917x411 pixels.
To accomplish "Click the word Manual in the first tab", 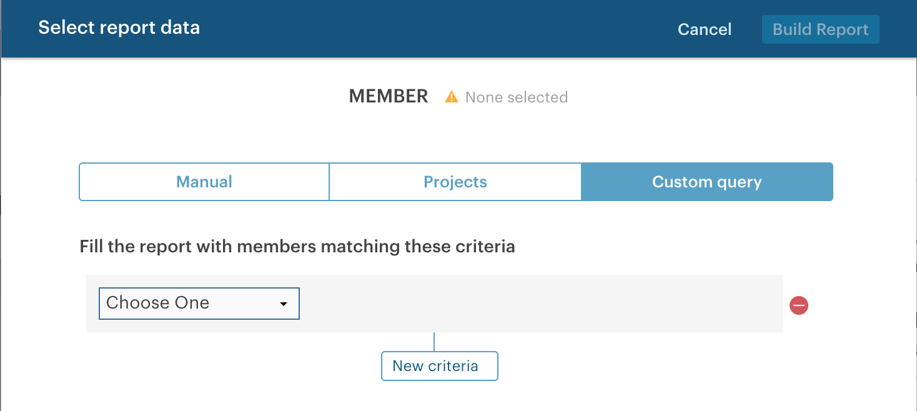I will point(204,182).
